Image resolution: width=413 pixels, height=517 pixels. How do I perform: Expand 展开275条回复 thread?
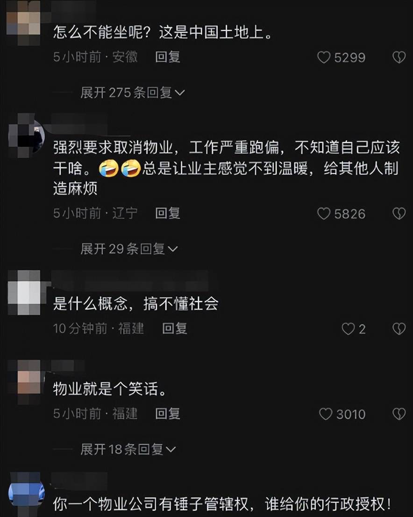pos(133,93)
